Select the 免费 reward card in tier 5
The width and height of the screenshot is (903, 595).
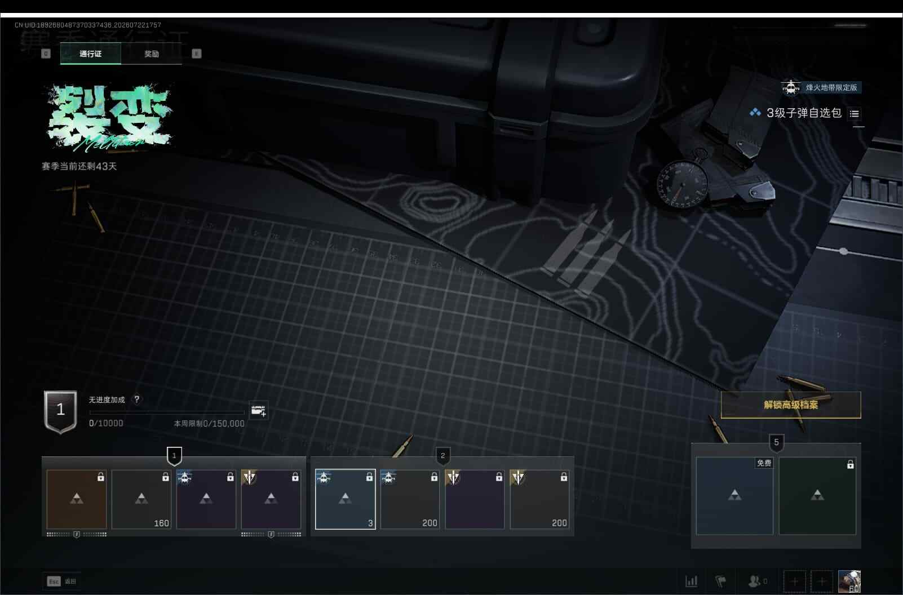734,496
